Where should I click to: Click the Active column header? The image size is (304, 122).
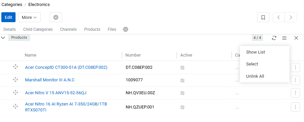click(x=186, y=55)
